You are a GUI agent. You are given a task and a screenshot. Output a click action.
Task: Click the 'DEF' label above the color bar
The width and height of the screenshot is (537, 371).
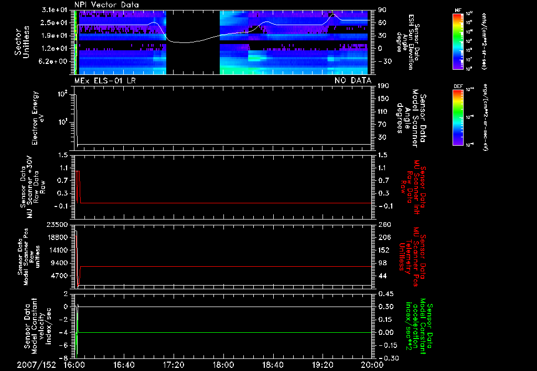(x=458, y=86)
